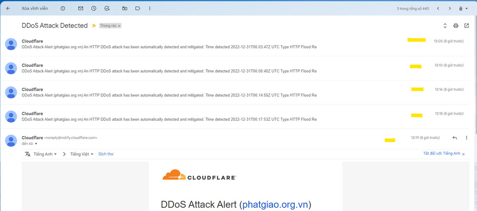Viewport: 477px width, 211px height.
Task: Remove the Thùng rác label chip
Action: [119, 26]
